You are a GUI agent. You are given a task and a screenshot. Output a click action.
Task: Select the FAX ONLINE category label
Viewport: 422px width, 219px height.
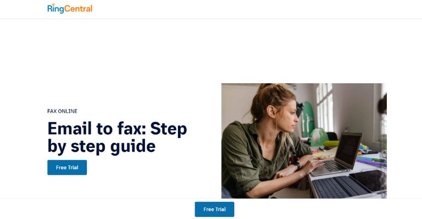pyautogui.click(x=62, y=111)
